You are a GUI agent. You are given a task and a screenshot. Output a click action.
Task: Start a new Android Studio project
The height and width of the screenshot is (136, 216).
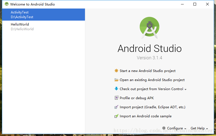(x=148, y=71)
